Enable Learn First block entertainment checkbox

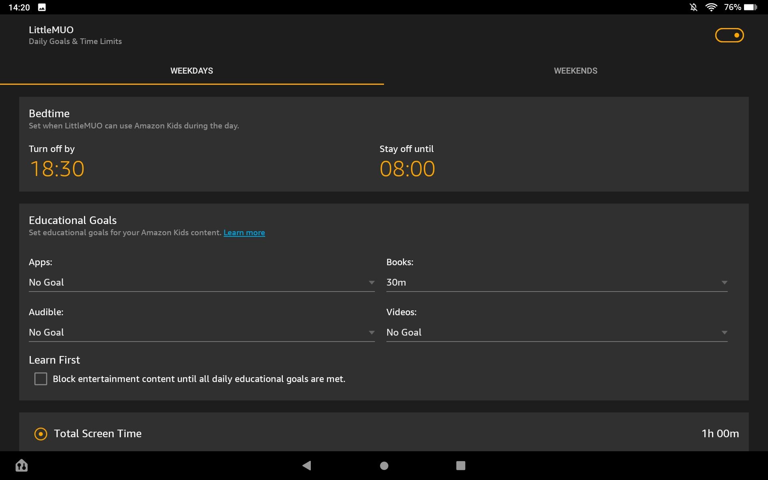tap(41, 379)
